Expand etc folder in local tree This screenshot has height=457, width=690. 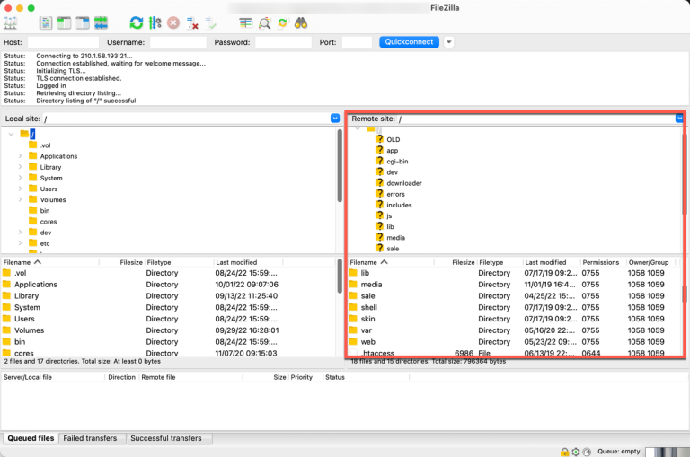[x=21, y=243]
